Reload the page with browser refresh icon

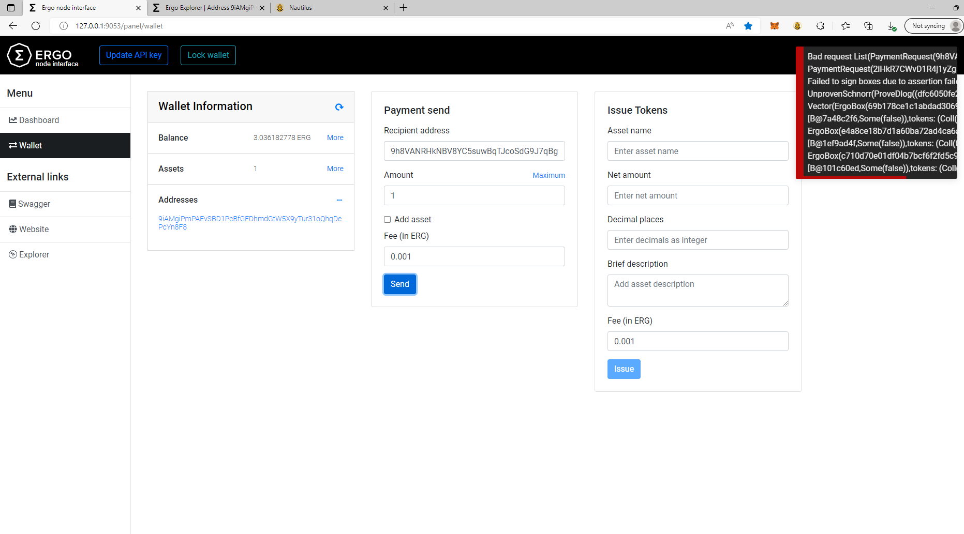(x=36, y=26)
